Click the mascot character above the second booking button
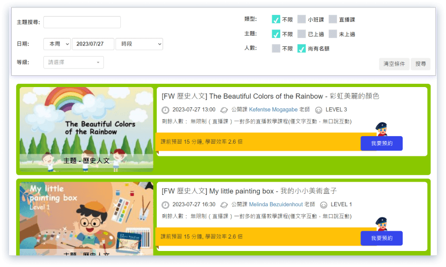446x267 pixels. (381, 224)
